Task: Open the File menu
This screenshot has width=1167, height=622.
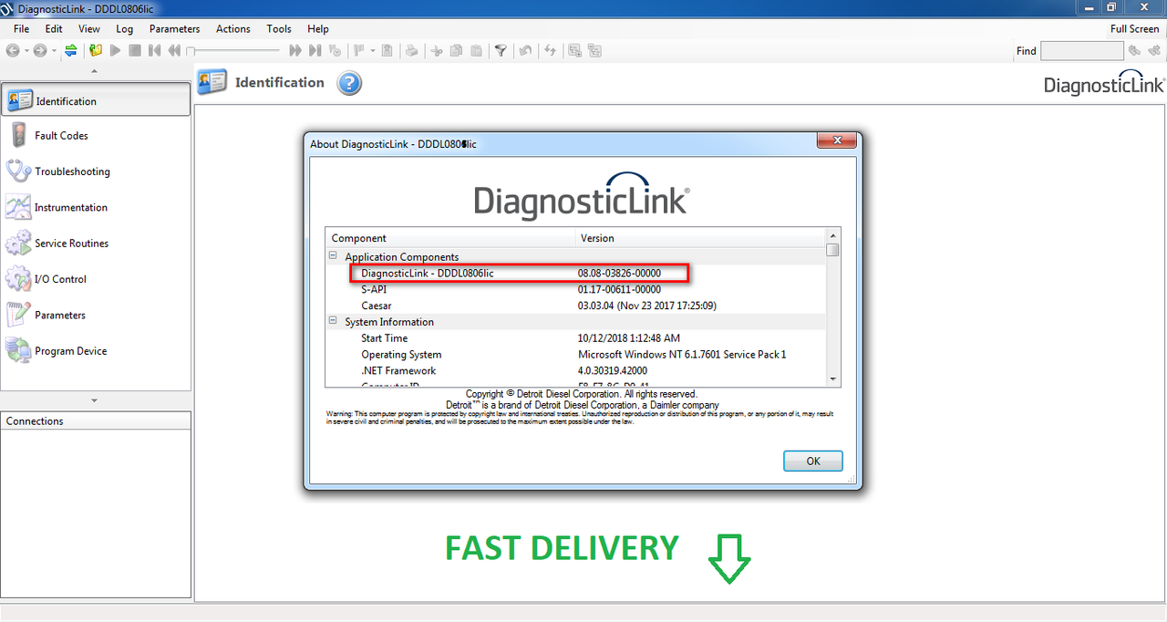Action: pos(22,29)
